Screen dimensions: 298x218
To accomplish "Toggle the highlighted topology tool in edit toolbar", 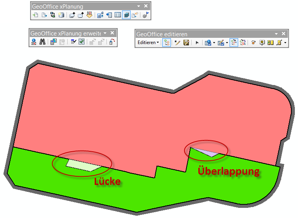I will tap(233, 43).
